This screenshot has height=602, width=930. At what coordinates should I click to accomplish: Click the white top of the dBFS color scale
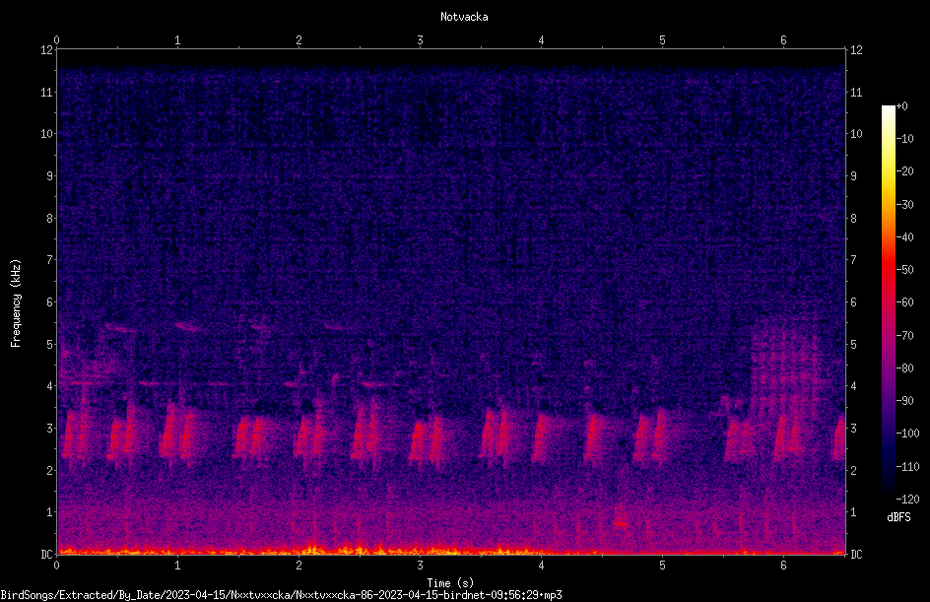(x=888, y=111)
